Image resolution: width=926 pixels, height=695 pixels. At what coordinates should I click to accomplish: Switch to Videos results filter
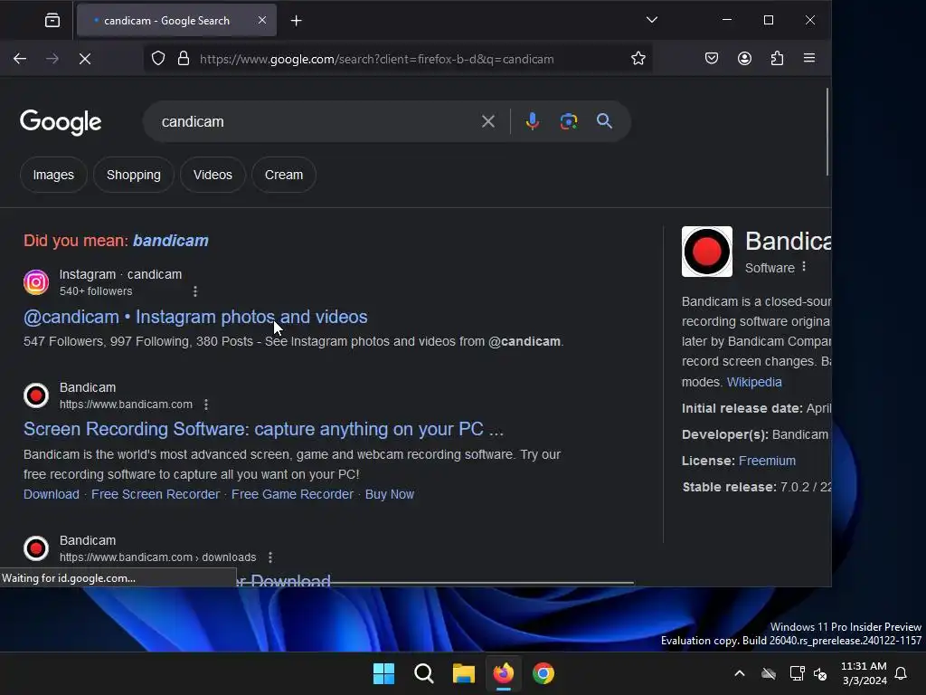click(x=213, y=175)
